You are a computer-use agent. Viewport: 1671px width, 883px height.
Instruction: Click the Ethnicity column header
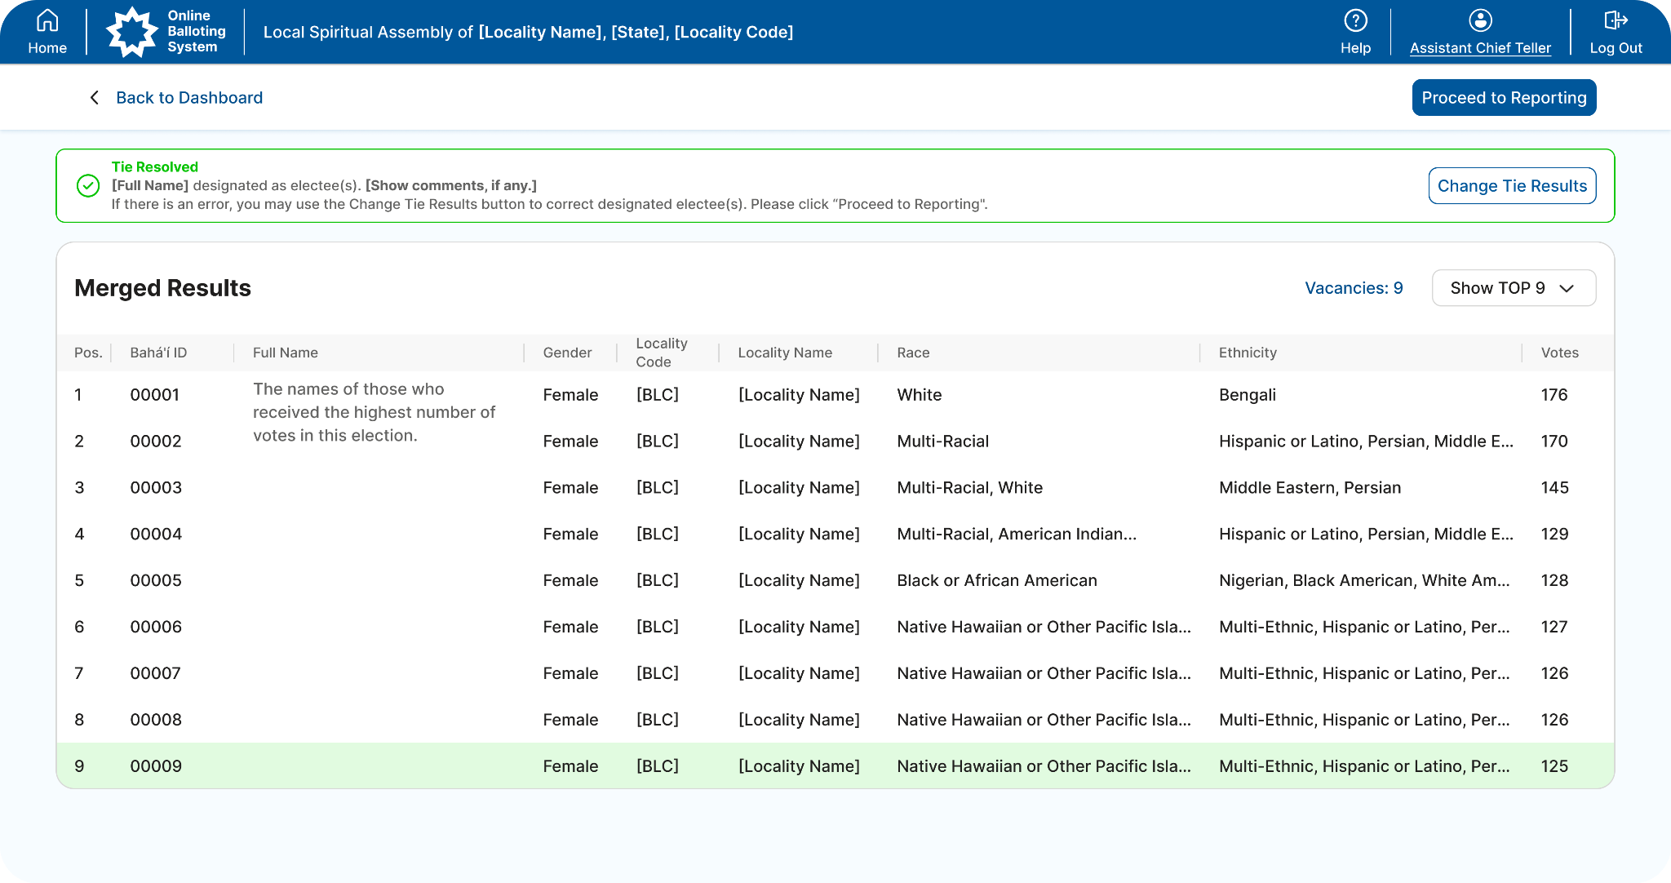tap(1247, 353)
